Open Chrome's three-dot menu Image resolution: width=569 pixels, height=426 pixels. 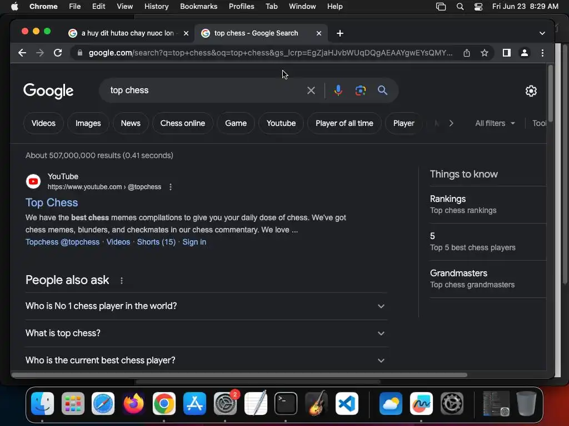point(542,53)
